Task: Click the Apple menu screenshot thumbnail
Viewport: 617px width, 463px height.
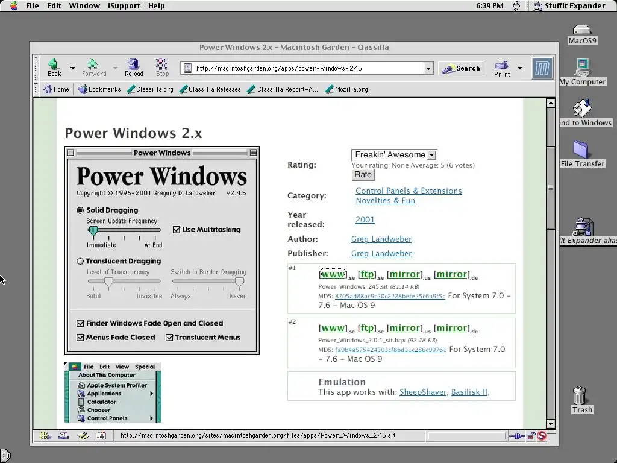Action: click(113, 392)
